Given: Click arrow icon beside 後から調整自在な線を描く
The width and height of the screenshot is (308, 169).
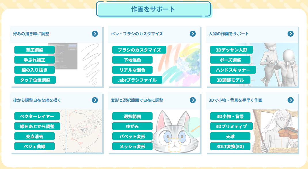Looking at the screenshot, I should click(x=95, y=100).
